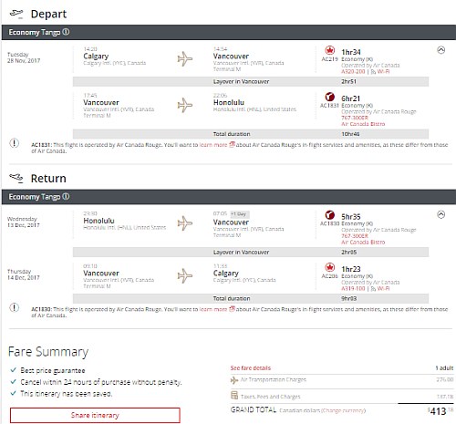456x424 pixels.
Task: Click the plane icon between Calgary and Vancouver depart
Action: (185, 58)
